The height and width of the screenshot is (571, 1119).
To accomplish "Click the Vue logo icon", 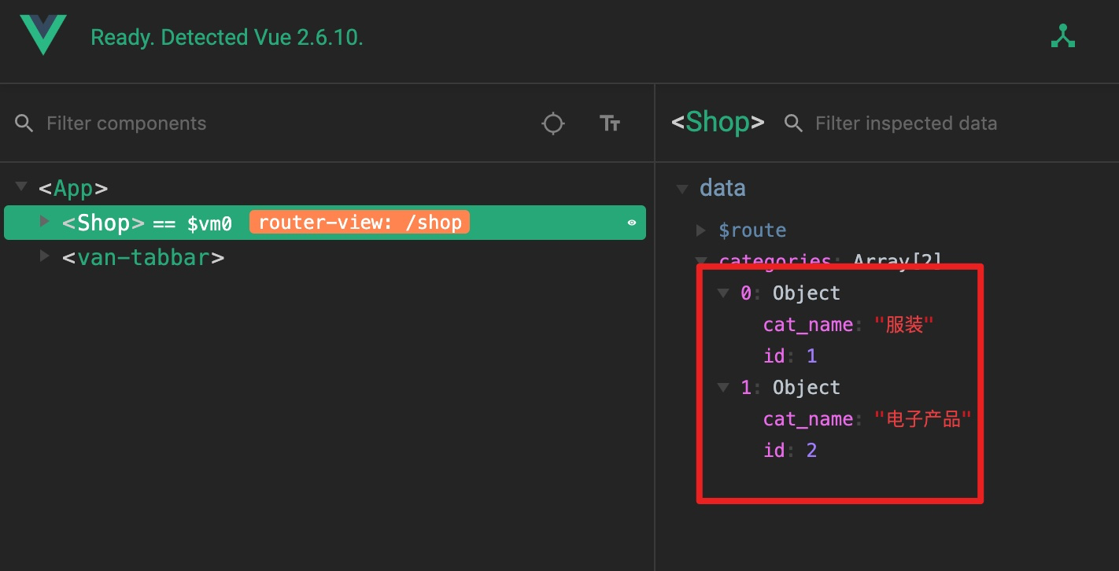I will pos(43,36).
